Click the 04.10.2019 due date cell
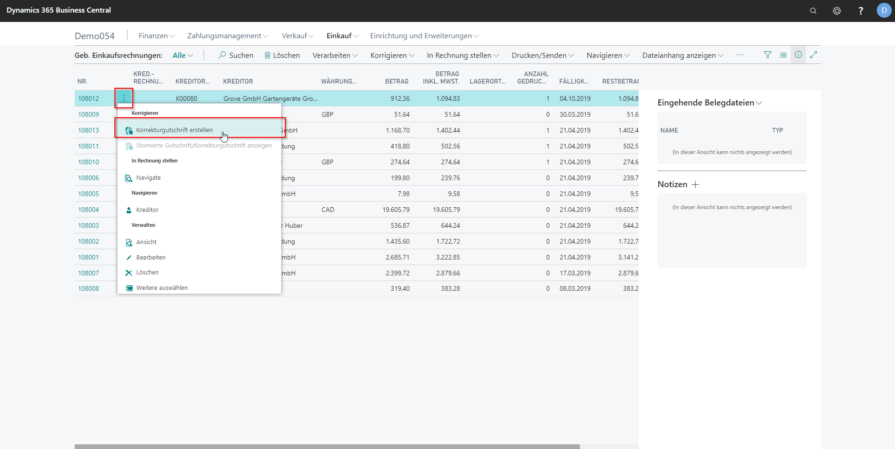Viewport: 895px width, 449px height. coord(575,98)
